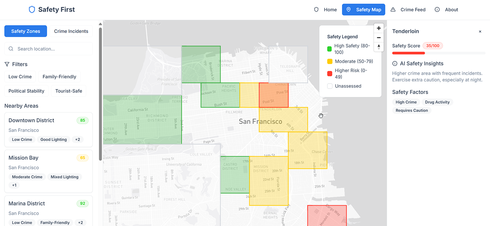This screenshot has width=490, height=226.
Task: Click the +2 tag on Marina District
Action: [x=80, y=223]
